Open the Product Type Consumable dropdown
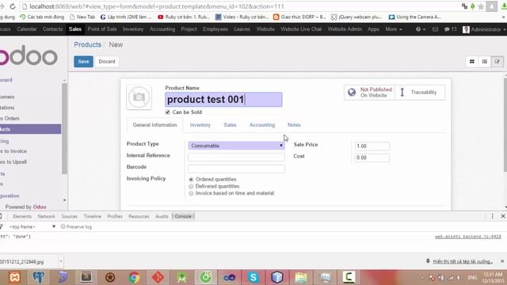The width and height of the screenshot is (507, 285). pos(236,146)
